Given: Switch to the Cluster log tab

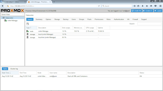Looking at the screenshot, I should (x=14, y=69).
